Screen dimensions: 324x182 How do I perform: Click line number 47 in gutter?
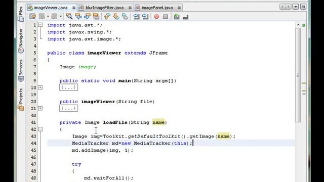coord(33,164)
